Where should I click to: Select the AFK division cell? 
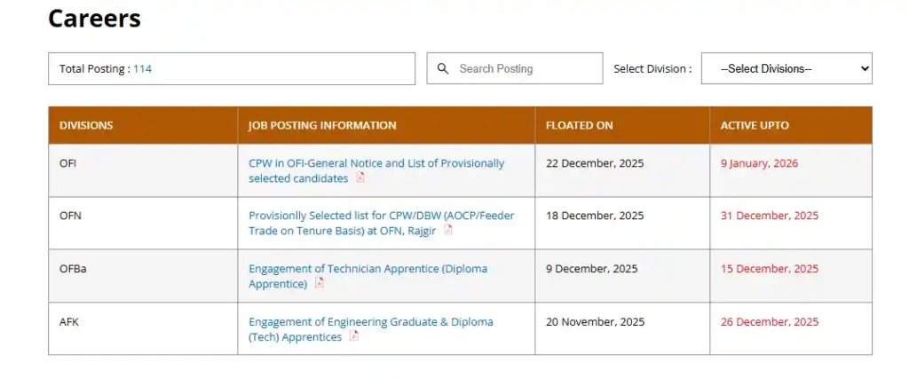(x=69, y=321)
